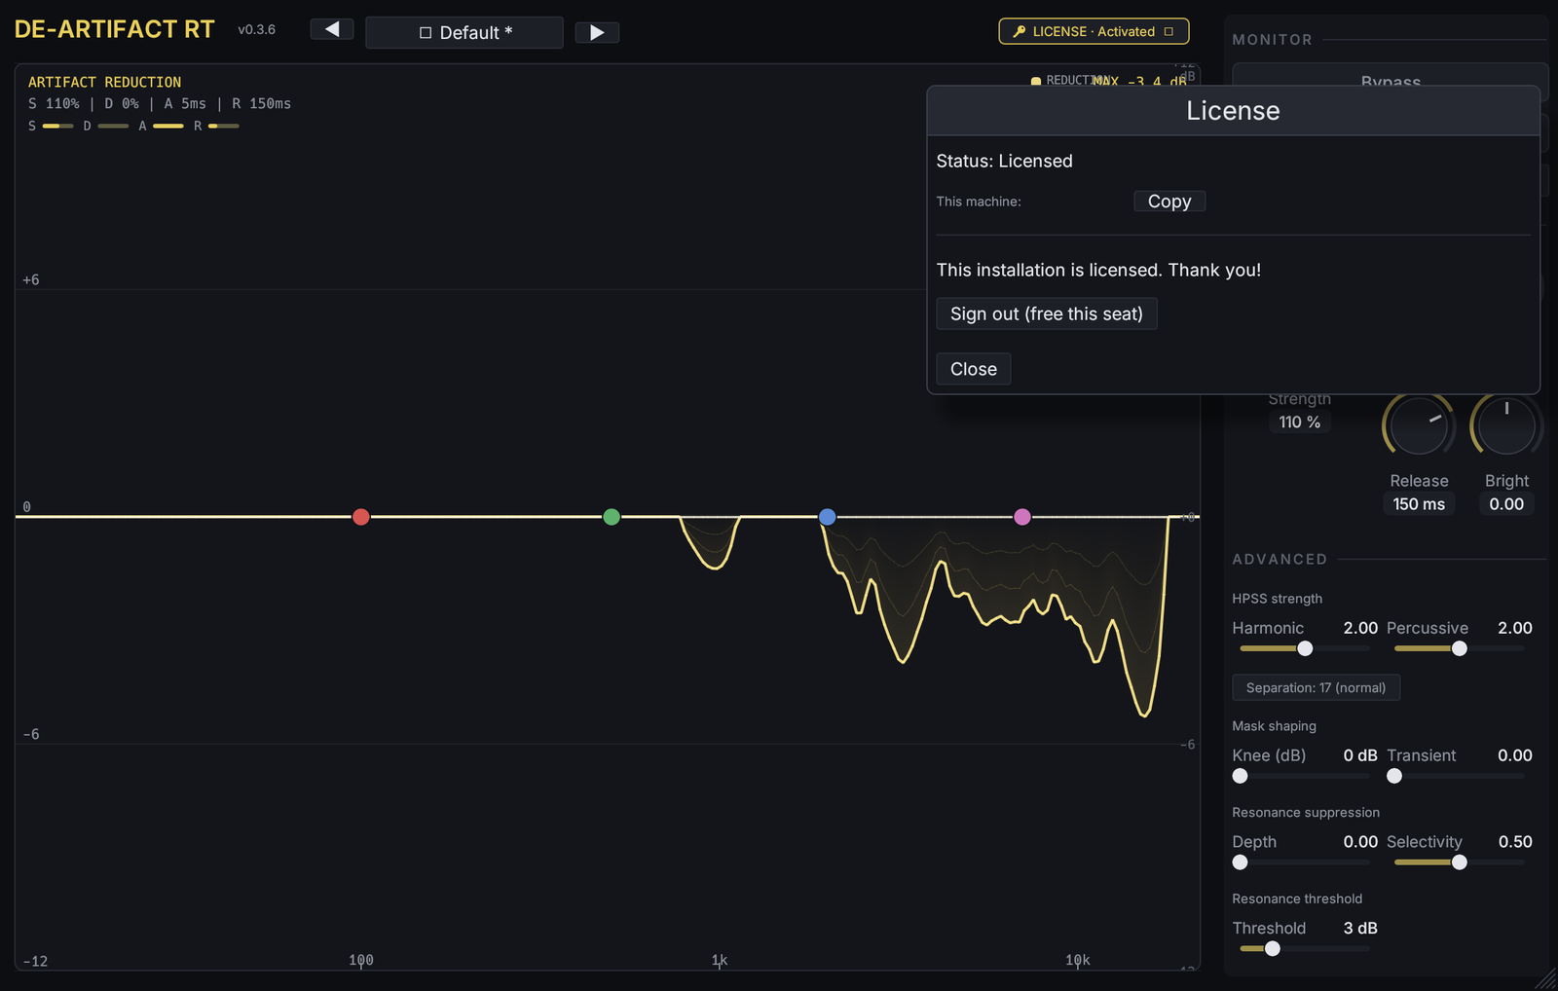The width and height of the screenshot is (1558, 991).
Task: Click the Harmonic value 2.00
Action: point(1360,628)
